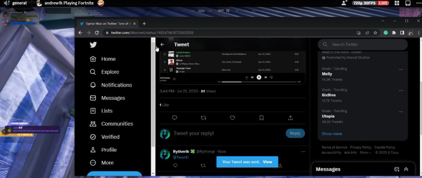Screen dimensions: 422x178
Task: Share the main tweet via share icon
Action: [290, 118]
